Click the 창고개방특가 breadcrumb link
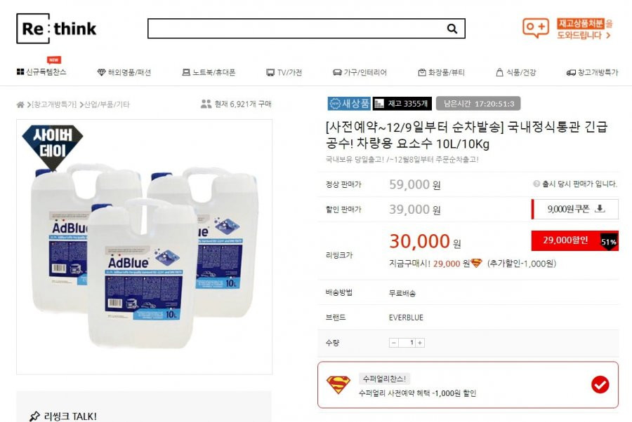Screen dimensions: 632x422 pyautogui.click(x=54, y=104)
